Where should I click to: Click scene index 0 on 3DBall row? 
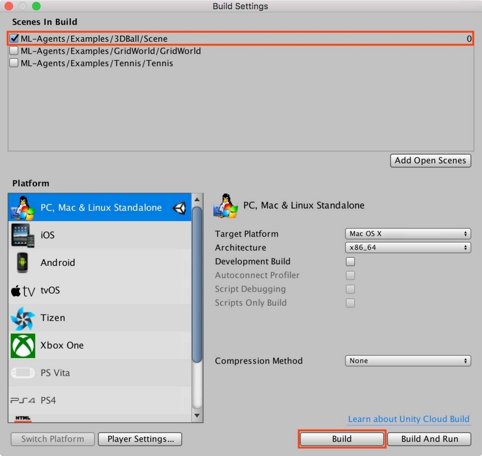tap(469, 39)
